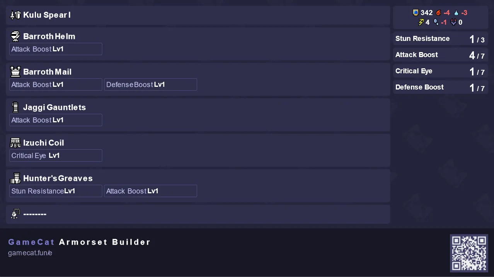
Task: Click the helmet icon next to Barroth Helm
Action: click(15, 36)
